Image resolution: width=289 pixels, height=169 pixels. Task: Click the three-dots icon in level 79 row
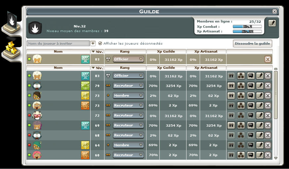coord(241,86)
